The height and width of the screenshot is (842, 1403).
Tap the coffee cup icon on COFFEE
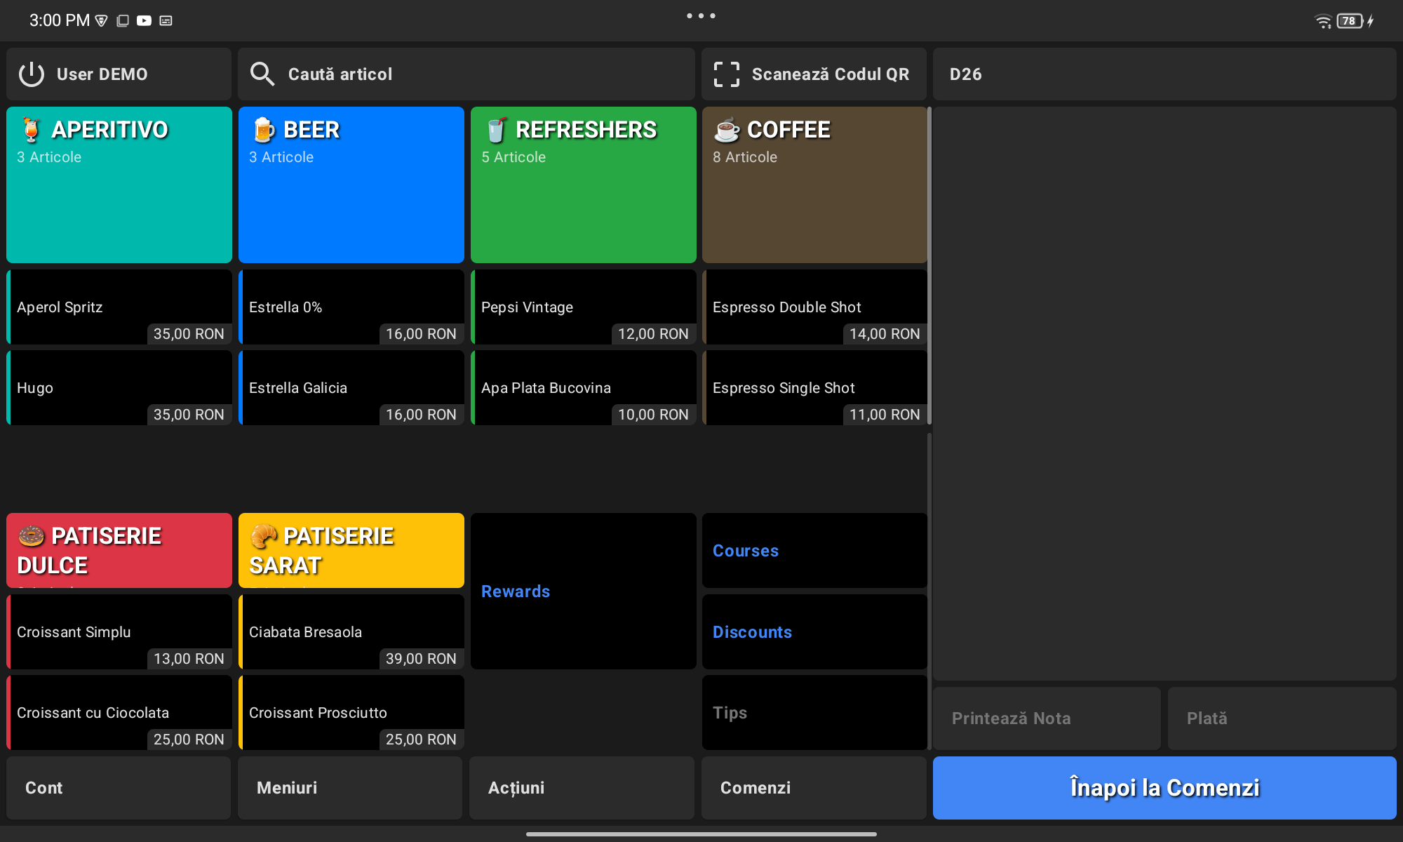[x=727, y=130]
